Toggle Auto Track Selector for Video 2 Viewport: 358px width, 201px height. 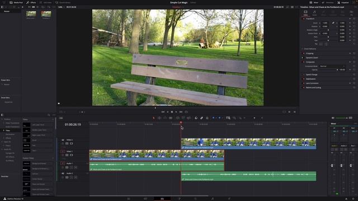pyautogui.click(x=67, y=143)
